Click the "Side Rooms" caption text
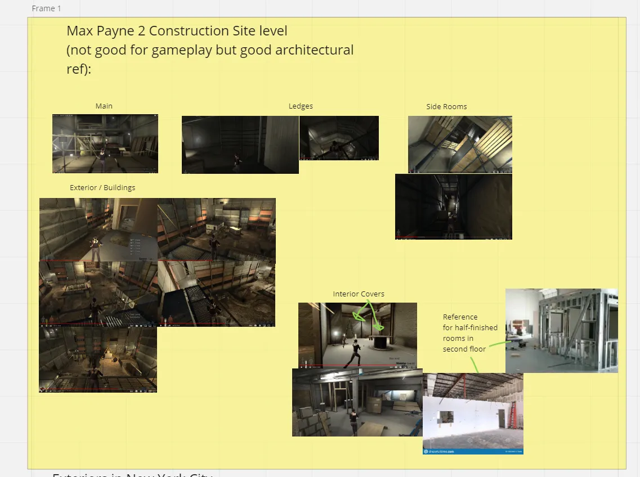Screen dimensions: 640x477 point(446,106)
